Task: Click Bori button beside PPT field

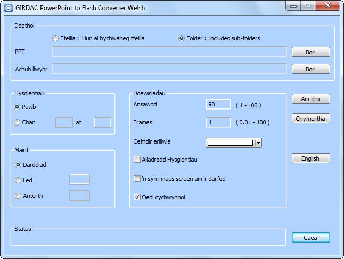Action: [311, 52]
